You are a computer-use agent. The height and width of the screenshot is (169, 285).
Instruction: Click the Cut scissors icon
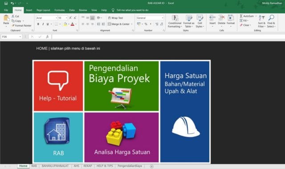coord(13,16)
